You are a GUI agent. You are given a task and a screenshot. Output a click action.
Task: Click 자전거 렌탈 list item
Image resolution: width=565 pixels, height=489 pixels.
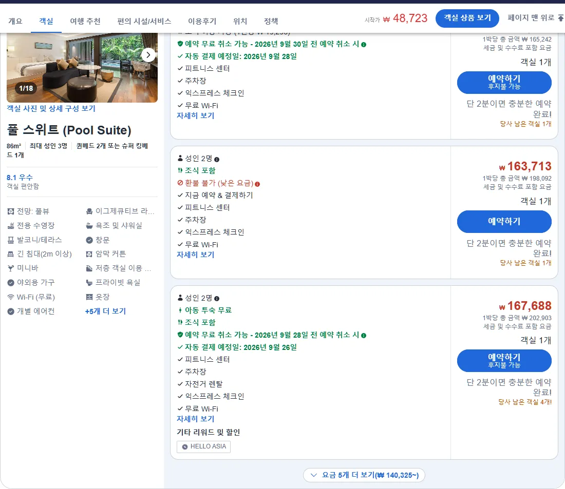pyautogui.click(x=203, y=384)
